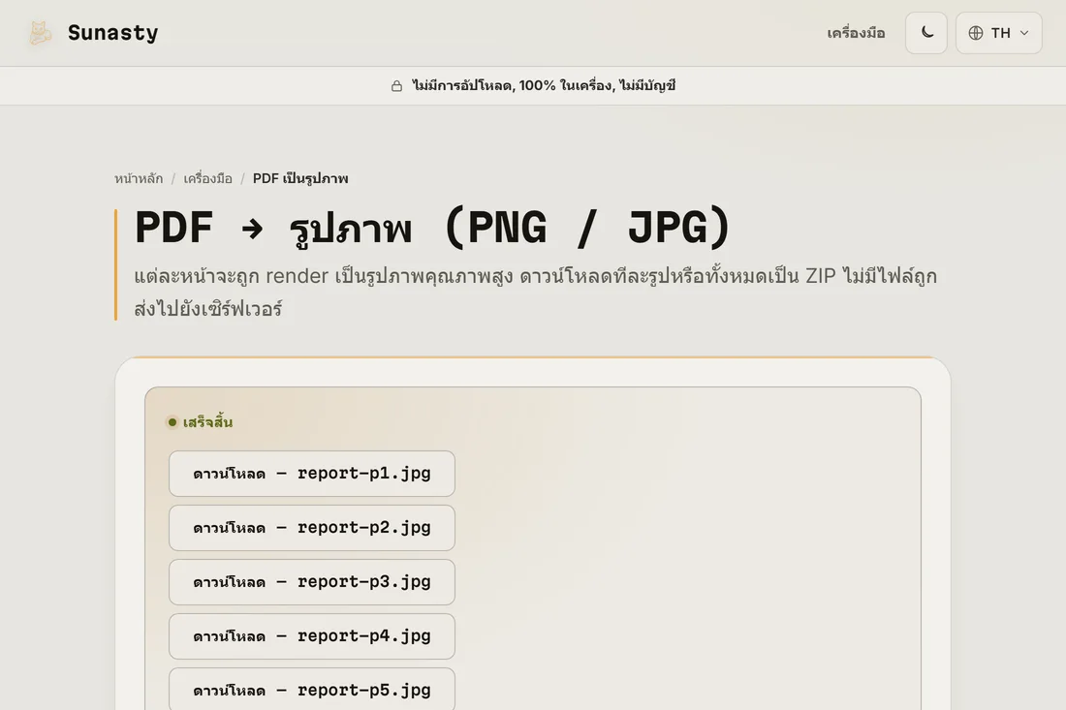Click the globe icon in language selector
Screen dimensions: 1066x710
[976, 33]
